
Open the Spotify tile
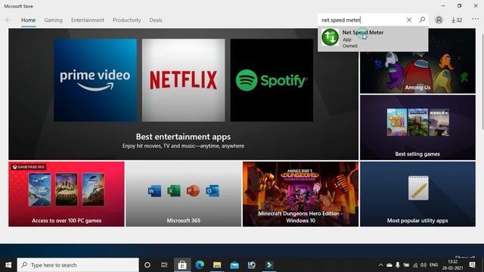271,80
